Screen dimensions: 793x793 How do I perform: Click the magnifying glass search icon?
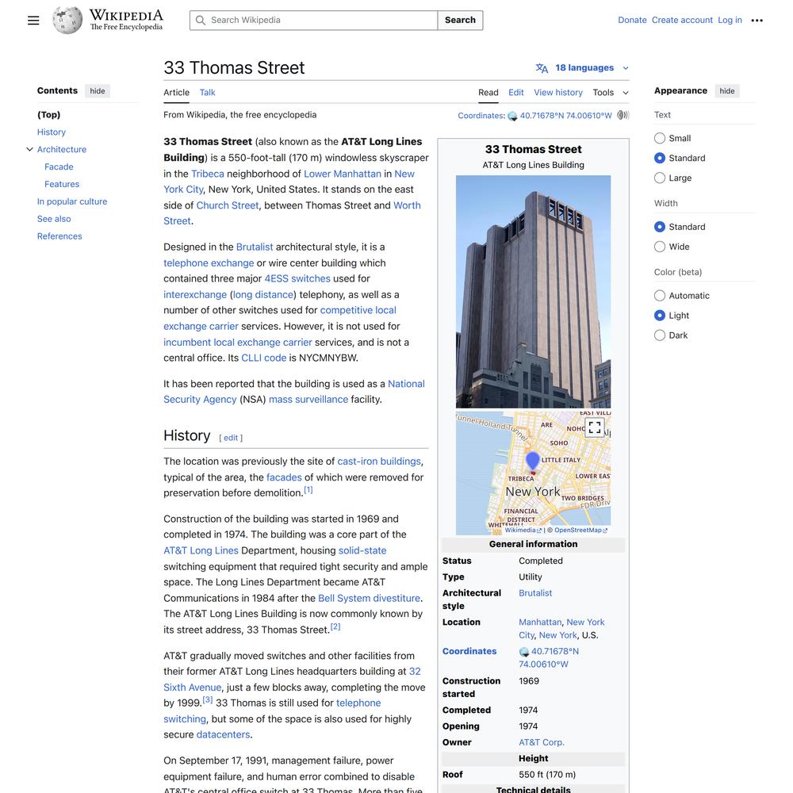pyautogui.click(x=201, y=21)
